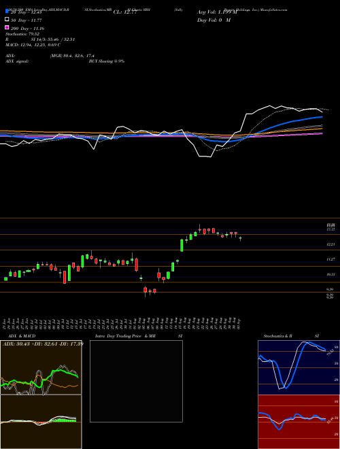Screen dimensions: 340x449
Task: Select the '50 Day - 11.77' legend text
Action: pos(27,20)
